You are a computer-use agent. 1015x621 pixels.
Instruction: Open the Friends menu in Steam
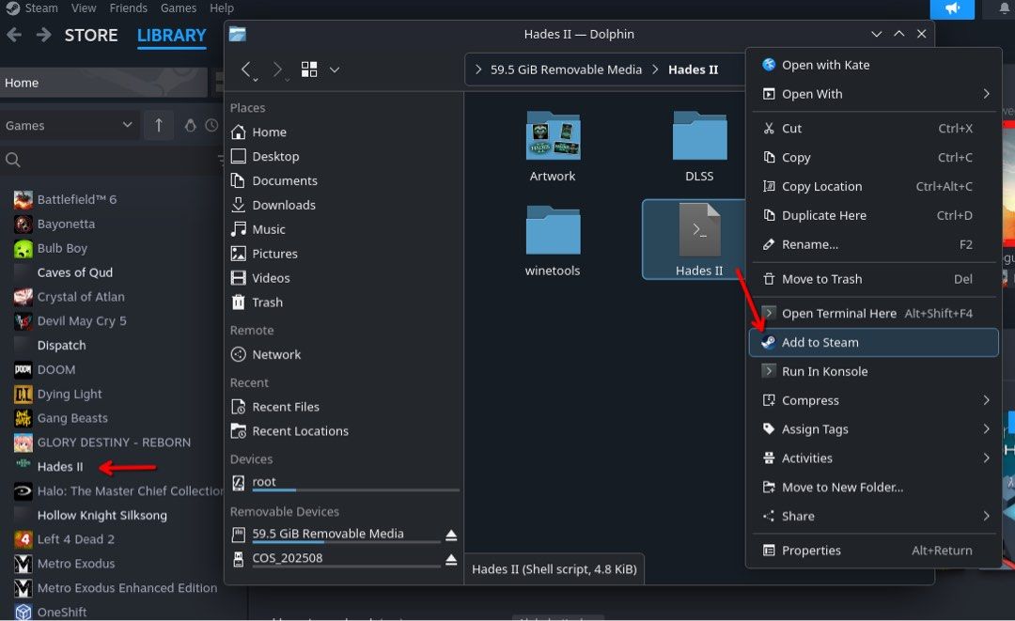click(128, 8)
